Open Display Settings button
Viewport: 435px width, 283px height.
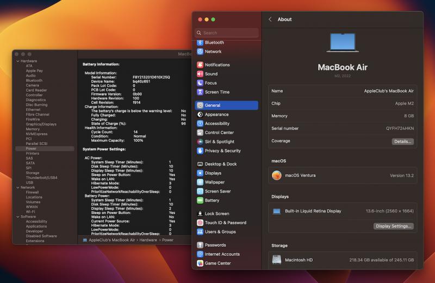pyautogui.click(x=393, y=226)
